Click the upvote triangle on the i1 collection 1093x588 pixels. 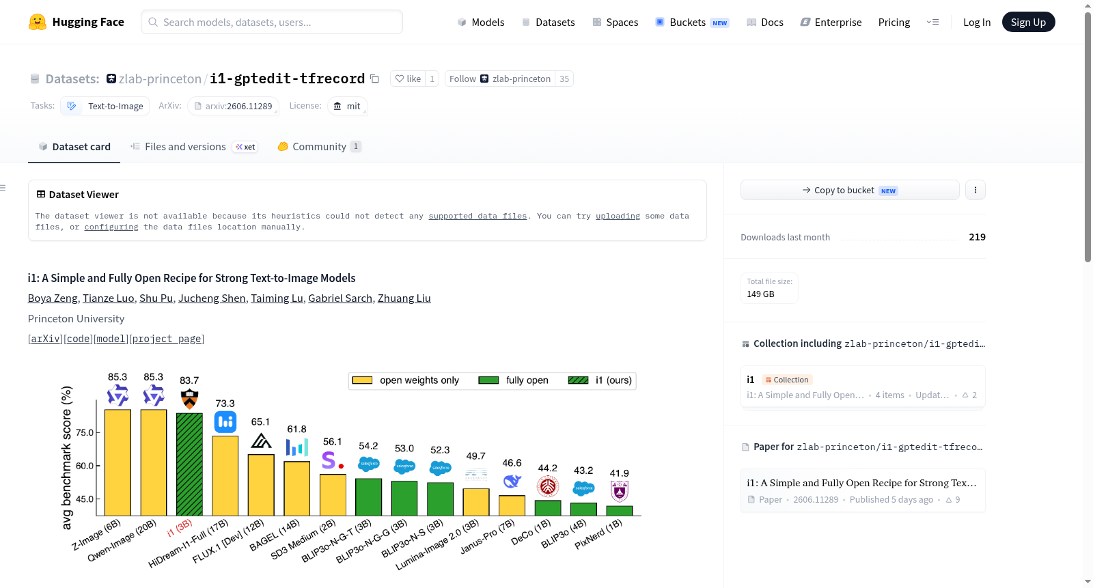click(965, 395)
